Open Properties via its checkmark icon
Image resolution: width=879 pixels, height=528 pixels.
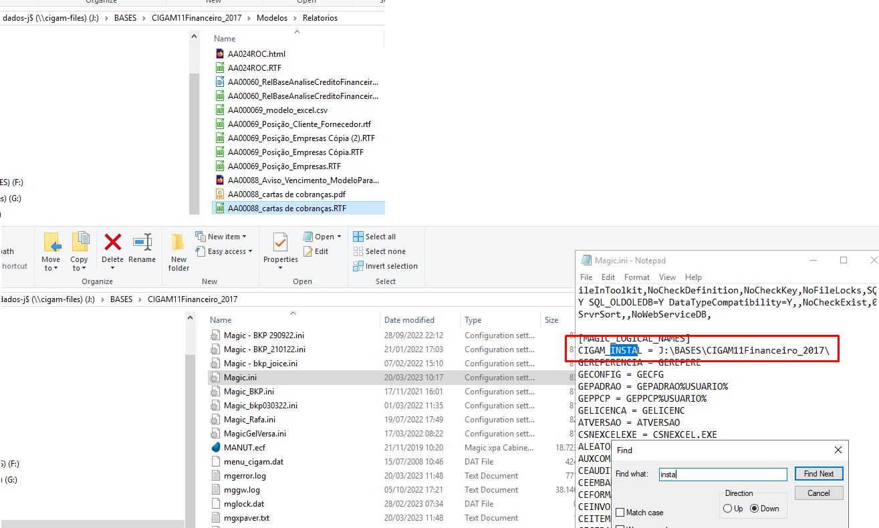coord(281,242)
